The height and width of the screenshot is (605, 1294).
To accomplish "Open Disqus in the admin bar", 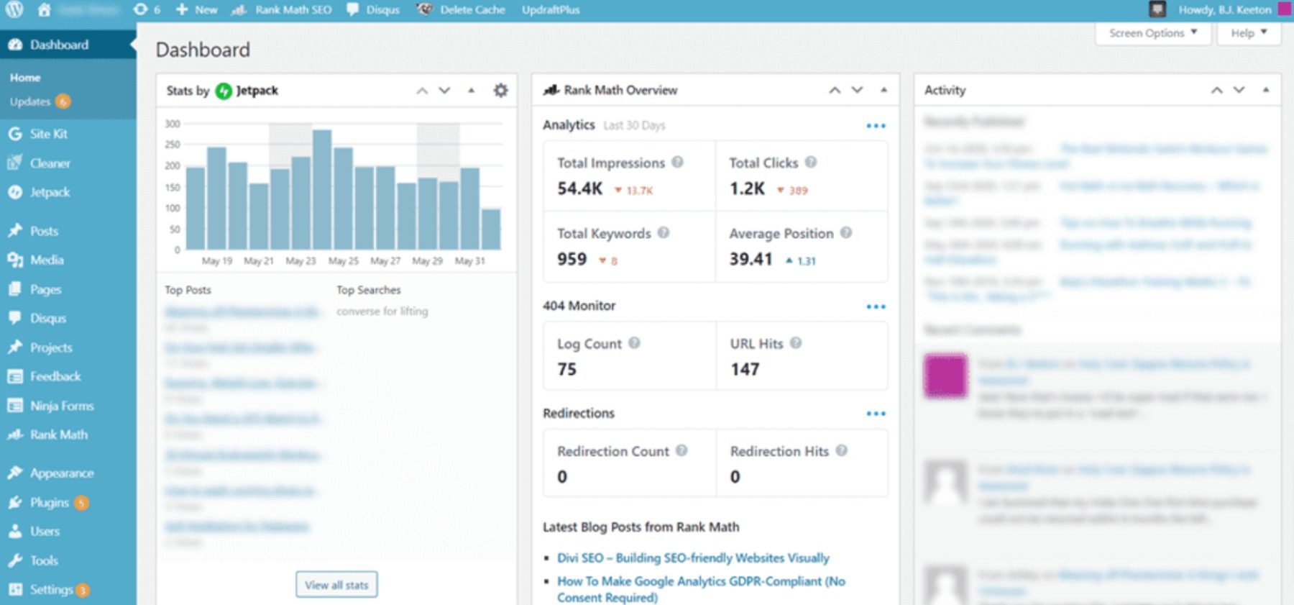I will pos(373,9).
